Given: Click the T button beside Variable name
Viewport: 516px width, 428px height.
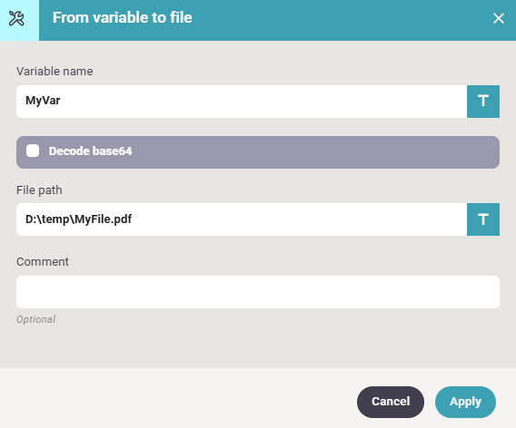Looking at the screenshot, I should pyautogui.click(x=483, y=102).
